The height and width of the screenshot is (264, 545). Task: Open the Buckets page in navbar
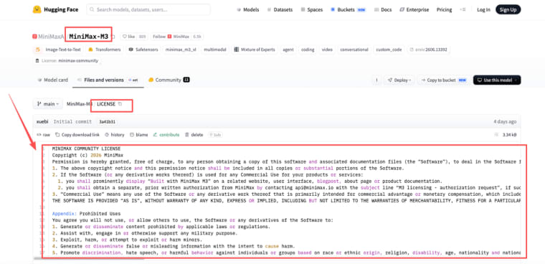coord(348,10)
